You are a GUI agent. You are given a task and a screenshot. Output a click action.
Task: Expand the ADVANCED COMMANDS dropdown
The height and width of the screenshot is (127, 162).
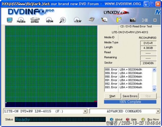pos(158,111)
